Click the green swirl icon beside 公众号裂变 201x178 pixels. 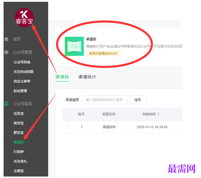(x=6, y=104)
